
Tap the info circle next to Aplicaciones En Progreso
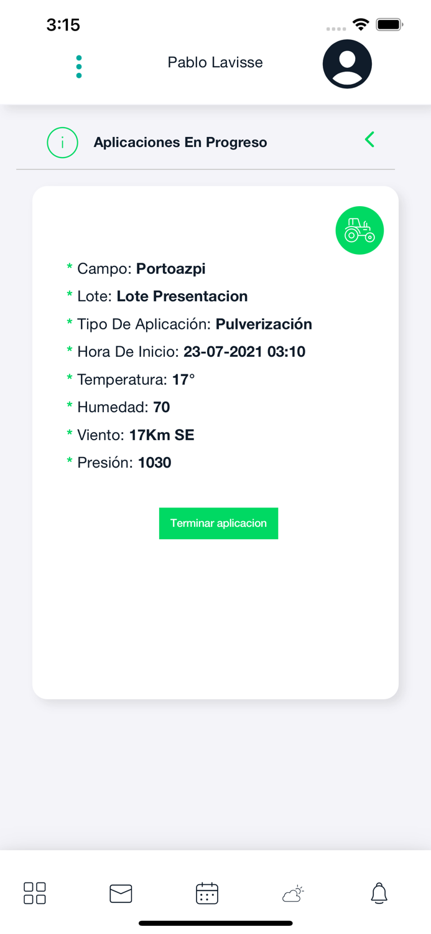62,142
